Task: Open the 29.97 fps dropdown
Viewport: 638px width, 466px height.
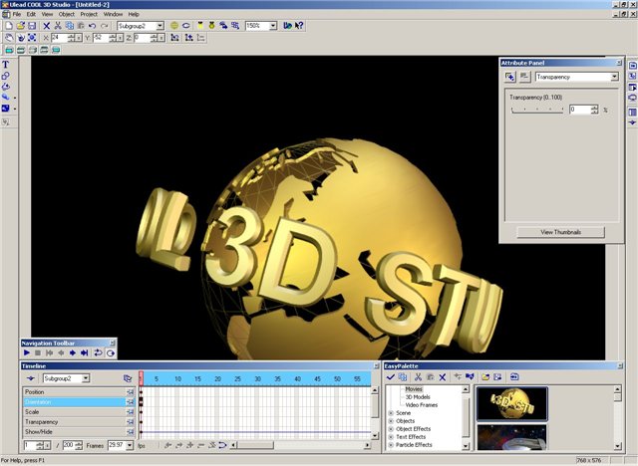Action: pyautogui.click(x=130, y=445)
